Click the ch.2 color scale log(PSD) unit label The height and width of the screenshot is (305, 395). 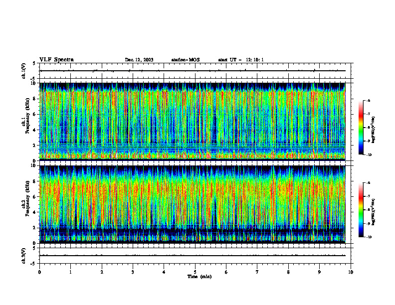(374, 212)
